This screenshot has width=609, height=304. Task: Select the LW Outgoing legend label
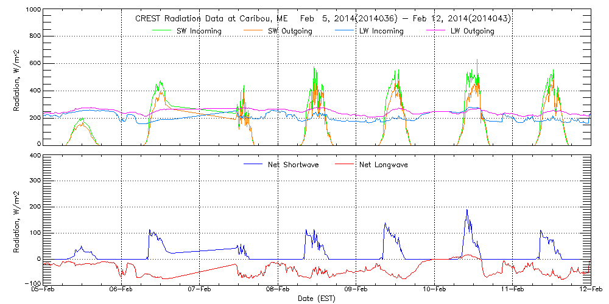click(472, 31)
